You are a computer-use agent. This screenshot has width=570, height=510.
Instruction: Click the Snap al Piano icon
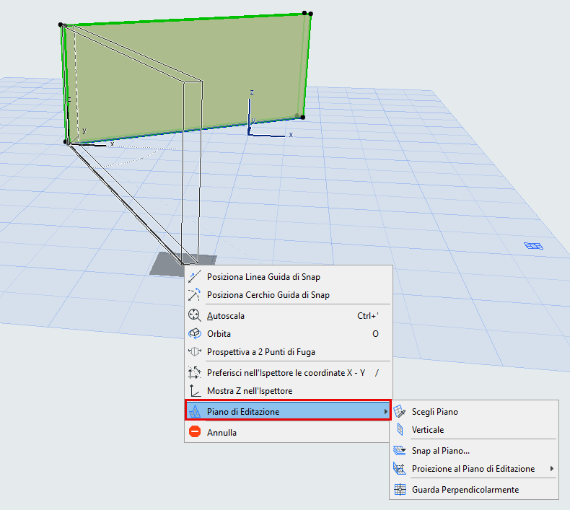tap(400, 450)
